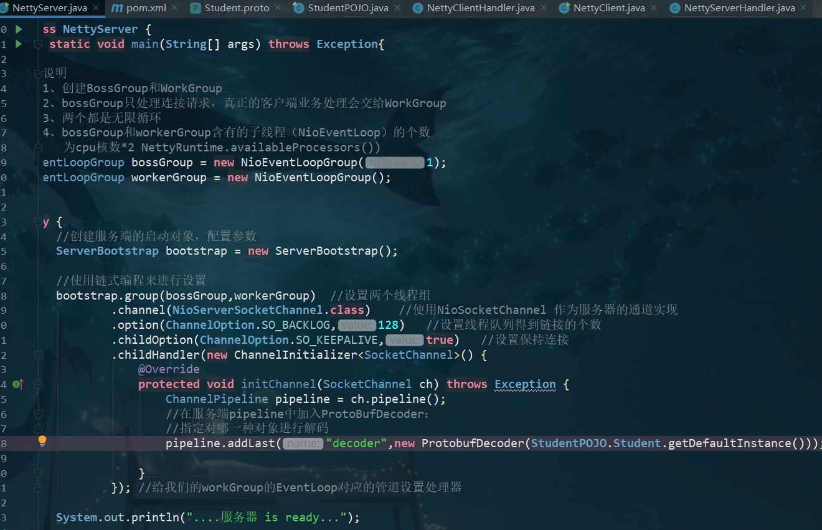This screenshot has width=822, height=530.
Task: Open the yellow light bulb quick-fix menu
Action: [42, 442]
